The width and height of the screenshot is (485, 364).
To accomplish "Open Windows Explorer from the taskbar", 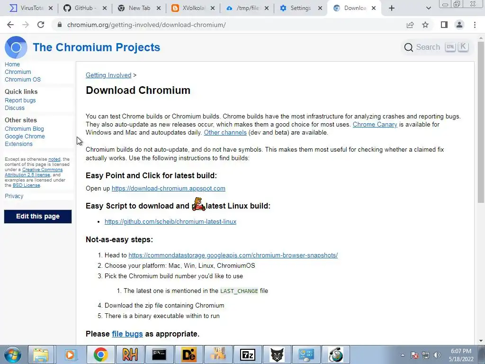I will click(x=41, y=355).
